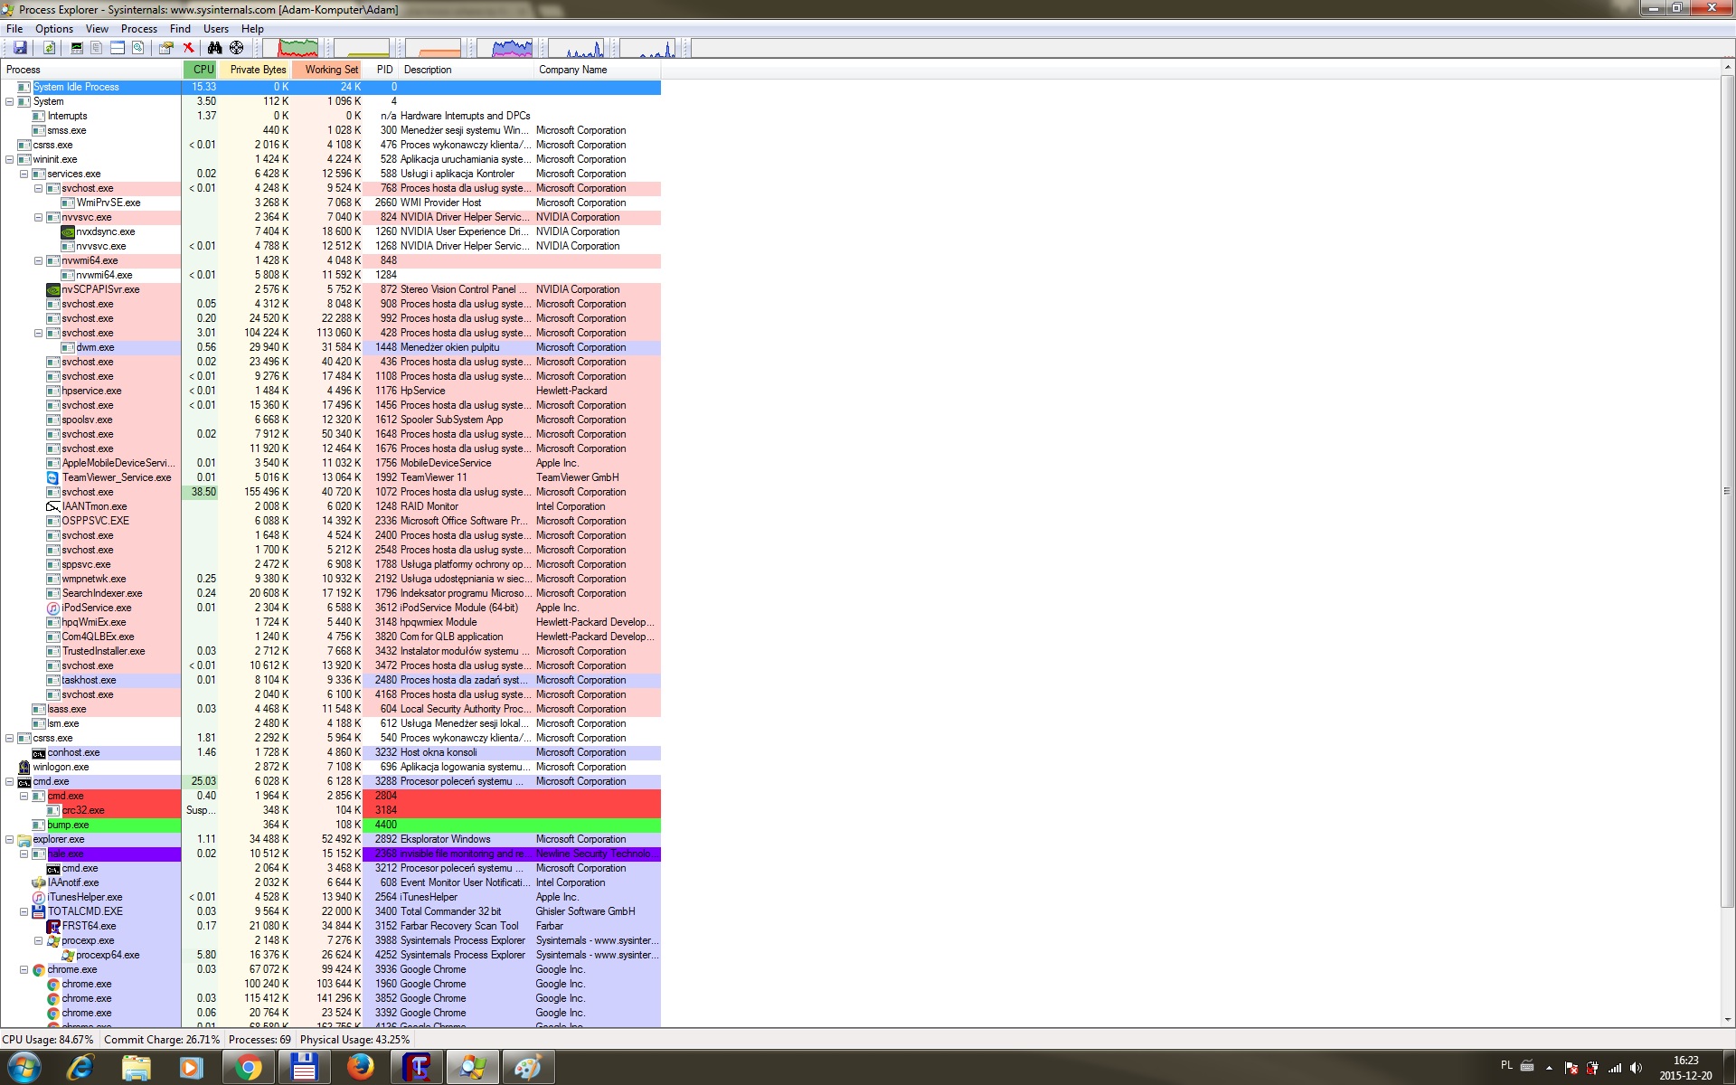Select the suspended crc32.exe row

point(331,810)
